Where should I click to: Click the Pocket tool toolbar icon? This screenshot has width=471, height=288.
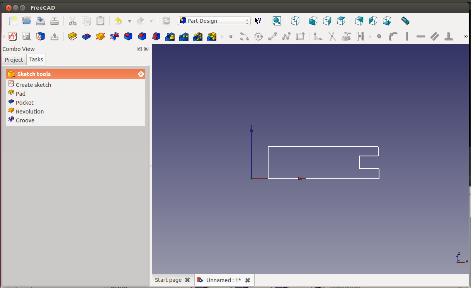86,36
